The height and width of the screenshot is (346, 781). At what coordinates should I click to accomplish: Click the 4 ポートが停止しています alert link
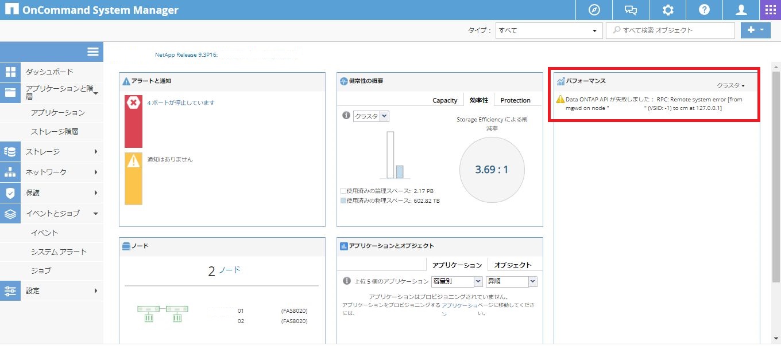tap(181, 103)
